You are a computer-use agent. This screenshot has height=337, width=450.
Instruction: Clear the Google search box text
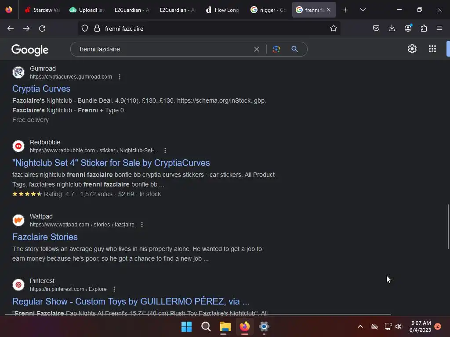click(257, 49)
